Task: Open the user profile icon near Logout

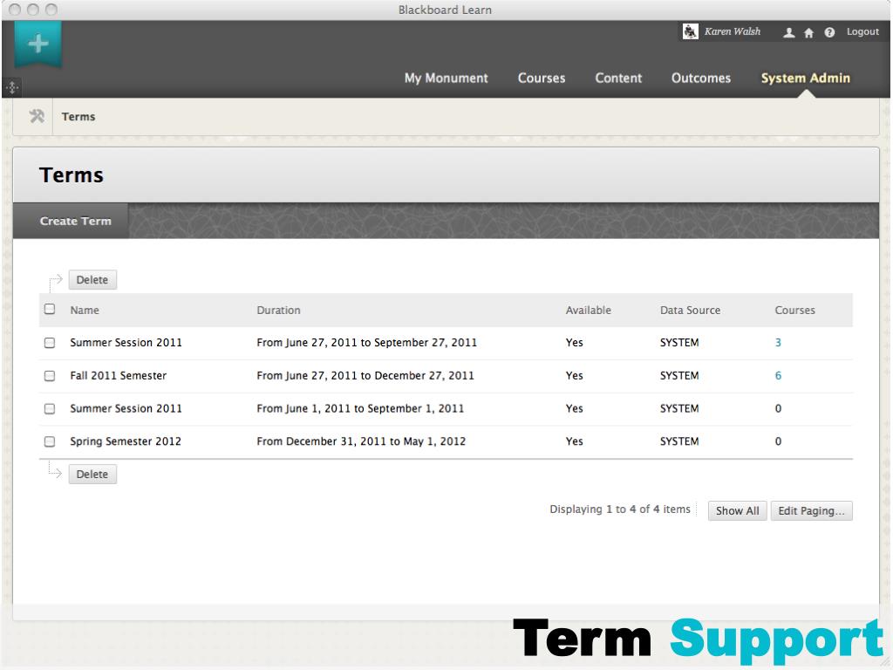Action: click(x=788, y=32)
